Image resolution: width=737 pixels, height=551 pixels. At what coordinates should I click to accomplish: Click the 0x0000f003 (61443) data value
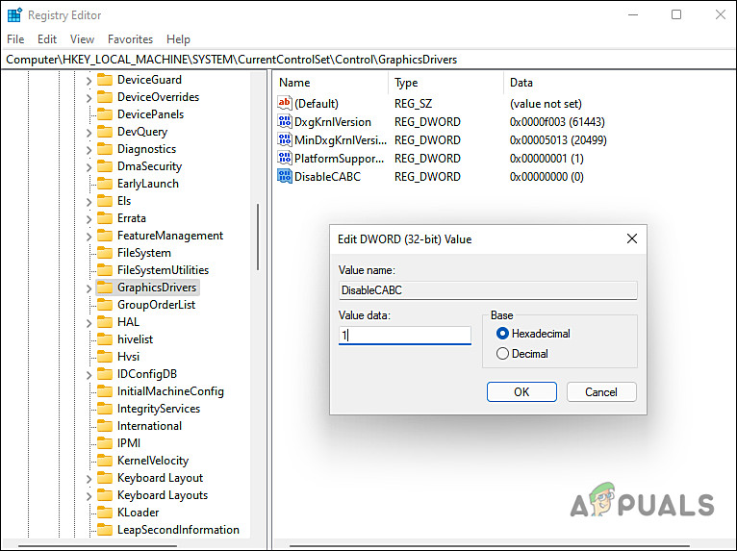point(557,122)
